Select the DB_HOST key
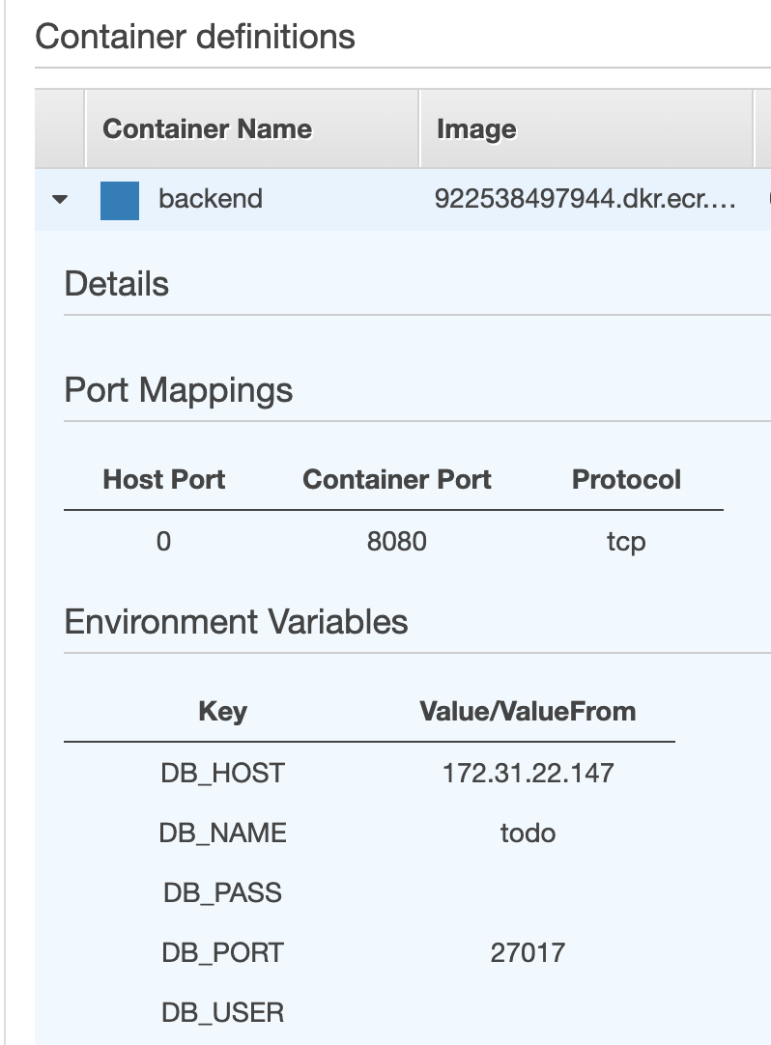 (x=222, y=773)
